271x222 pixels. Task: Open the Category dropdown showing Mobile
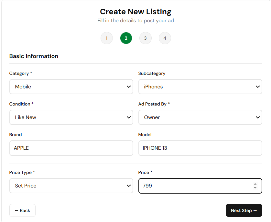tap(71, 87)
